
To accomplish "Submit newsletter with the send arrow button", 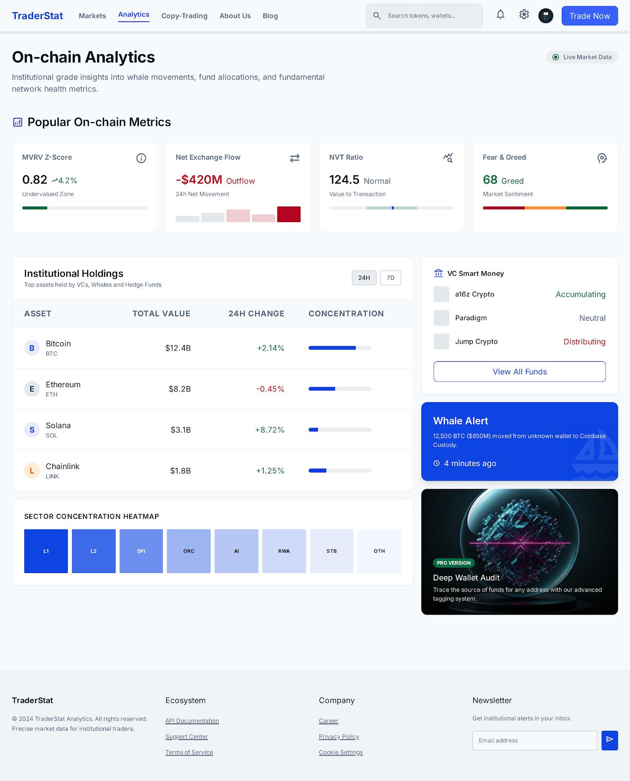I will click(610, 740).
